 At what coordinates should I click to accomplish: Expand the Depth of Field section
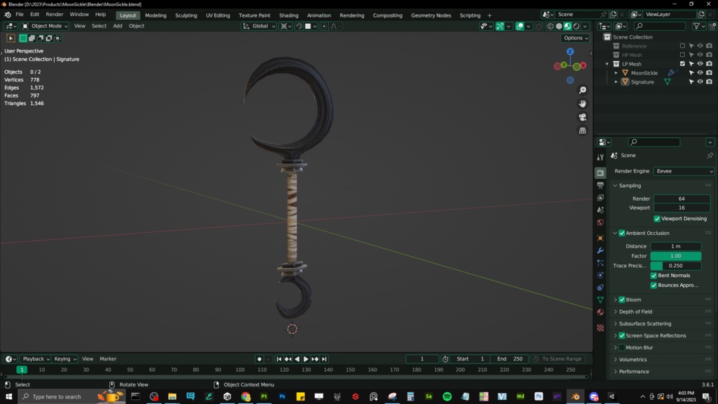click(x=635, y=311)
